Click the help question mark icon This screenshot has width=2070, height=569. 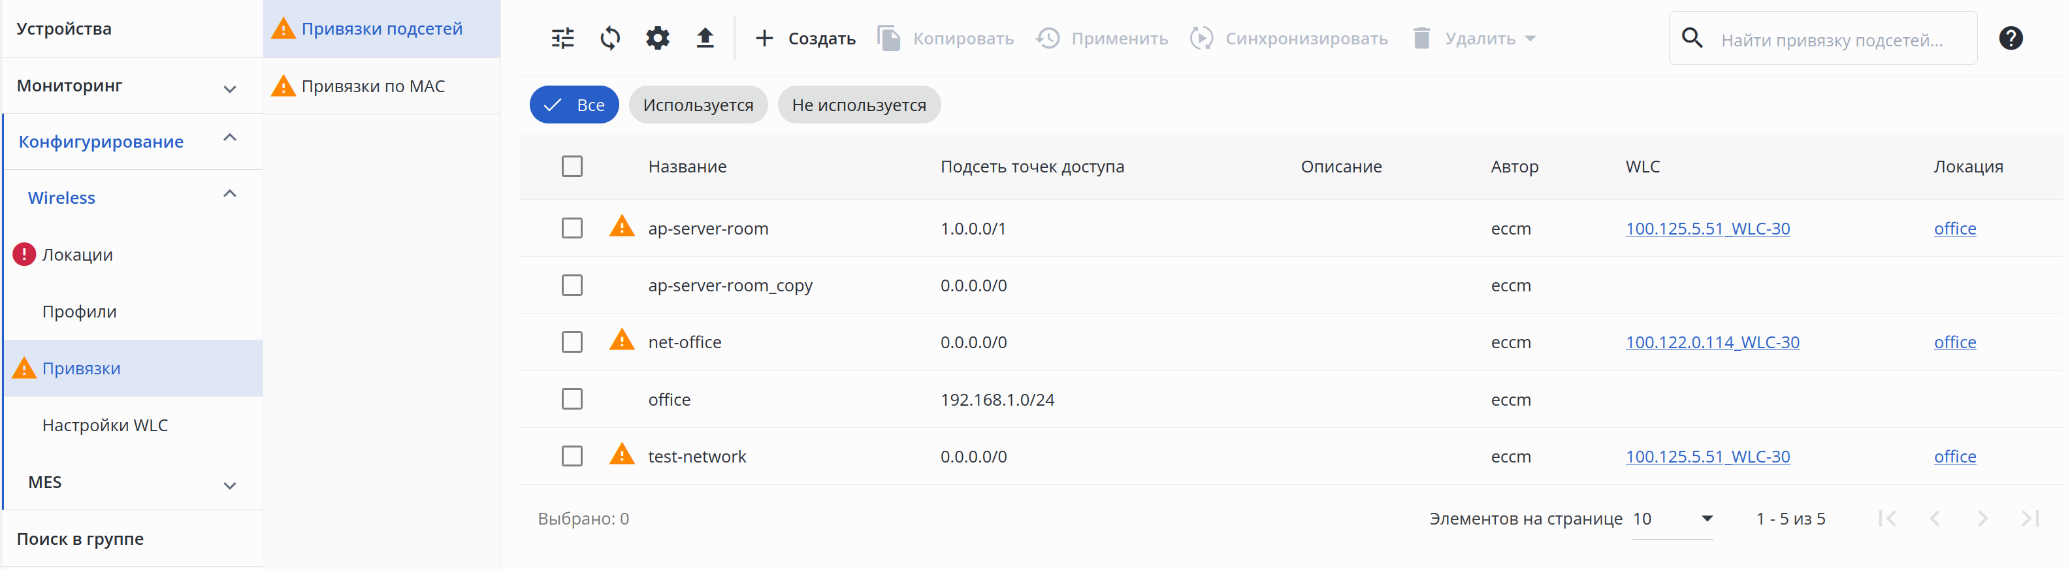2010,38
